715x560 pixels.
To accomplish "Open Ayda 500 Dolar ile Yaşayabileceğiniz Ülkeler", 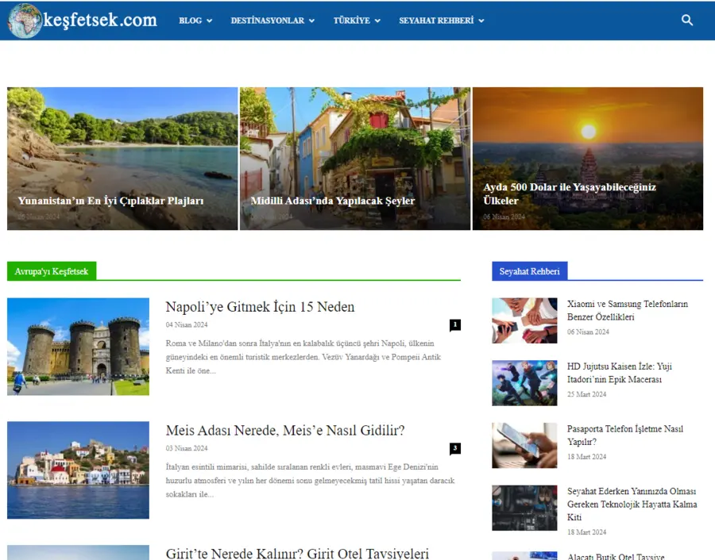I will pos(570,194).
